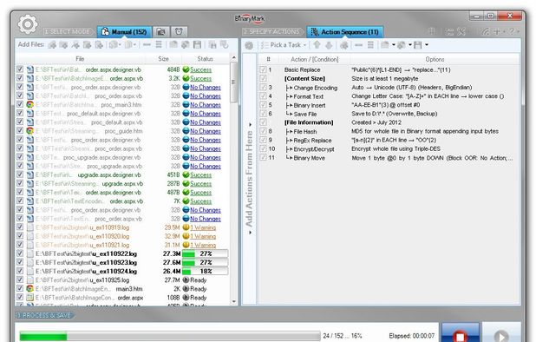Toggle checkbox for action 1 Basic Replace

point(263,69)
